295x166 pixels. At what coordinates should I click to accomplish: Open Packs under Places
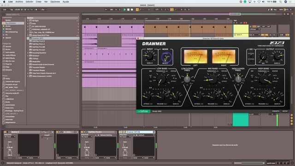click(x=7, y=79)
